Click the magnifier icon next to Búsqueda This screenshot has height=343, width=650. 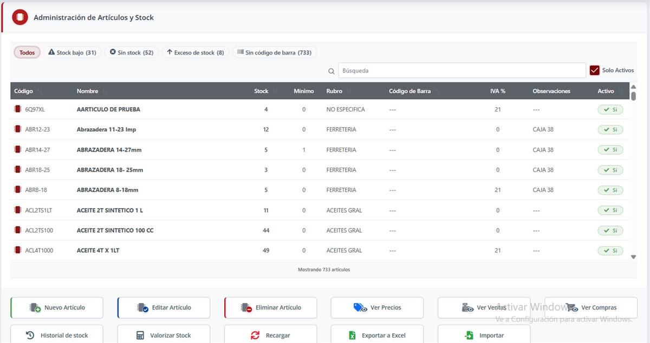(x=331, y=71)
